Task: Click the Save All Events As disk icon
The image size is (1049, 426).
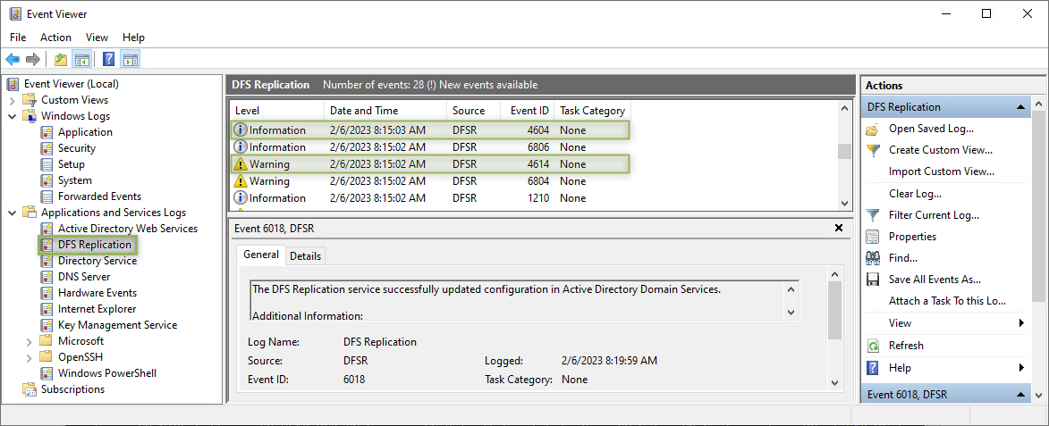Action: click(x=873, y=280)
